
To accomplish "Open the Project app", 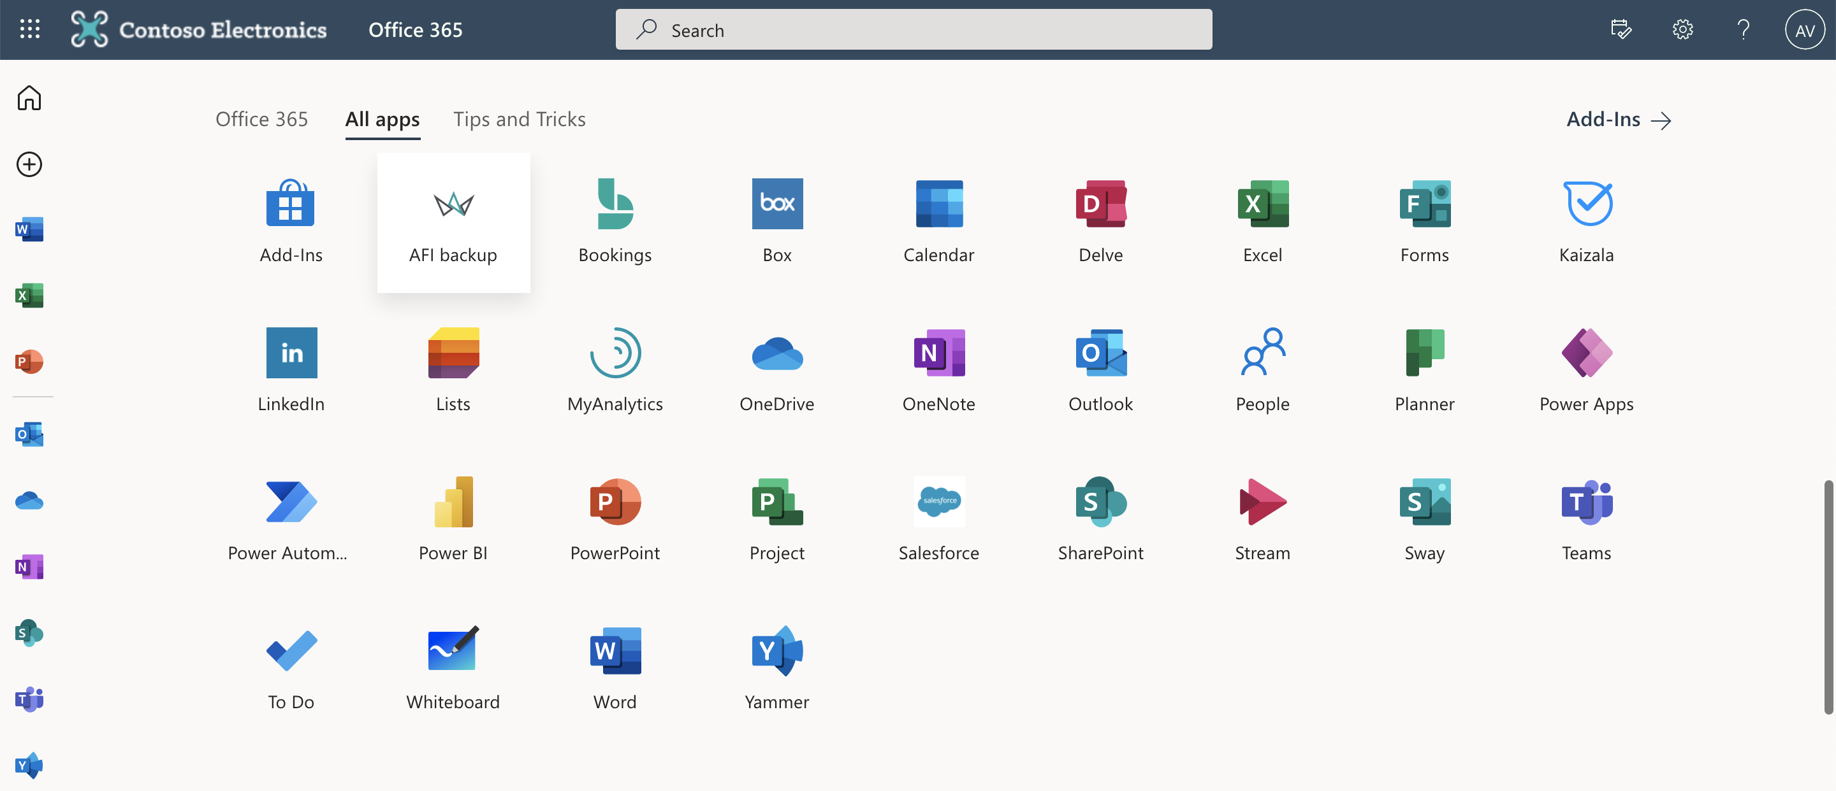I will pyautogui.click(x=777, y=519).
